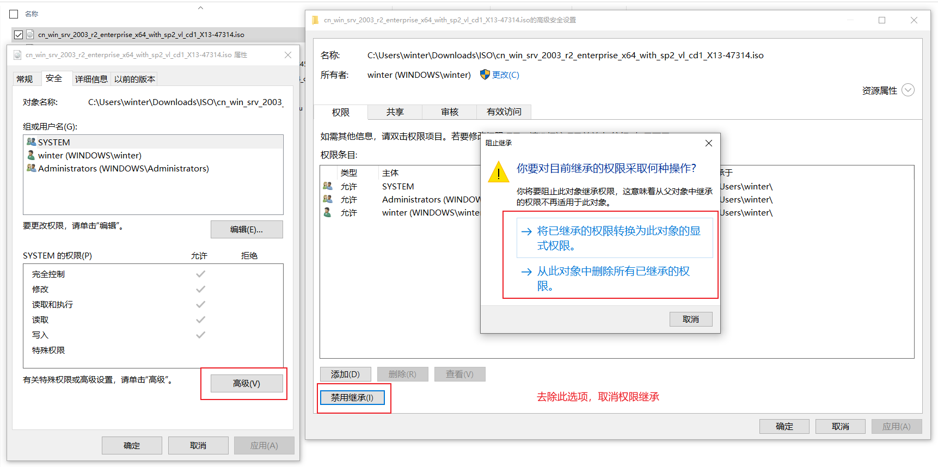Image resolution: width=938 pixels, height=467 pixels.
Task: Uncheck the checkbox for the cn_win_srv_2003 iso file
Action: tap(19, 35)
